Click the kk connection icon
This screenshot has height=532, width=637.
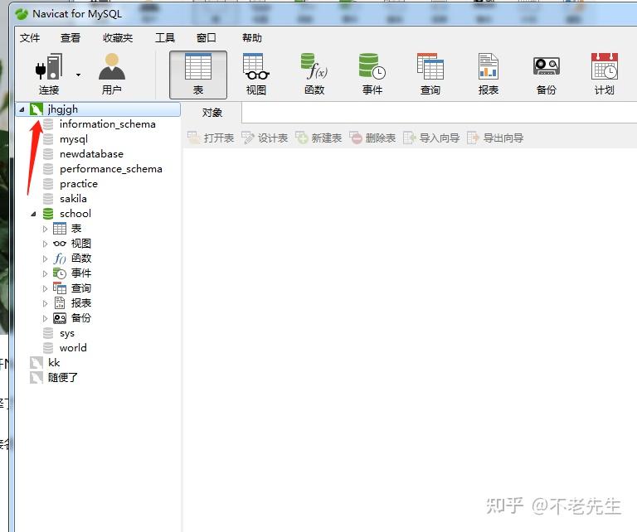tap(36, 363)
